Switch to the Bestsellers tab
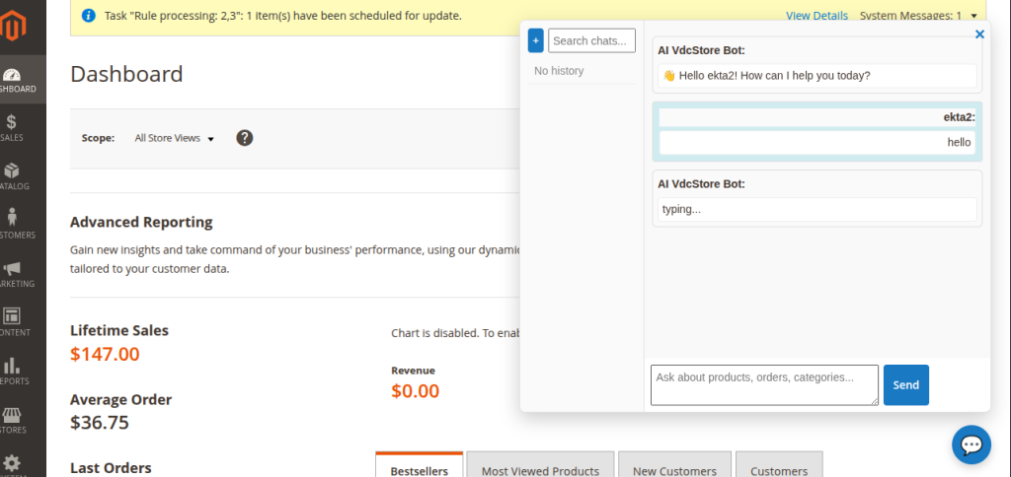Image resolution: width=1011 pixels, height=477 pixels. coord(419,470)
